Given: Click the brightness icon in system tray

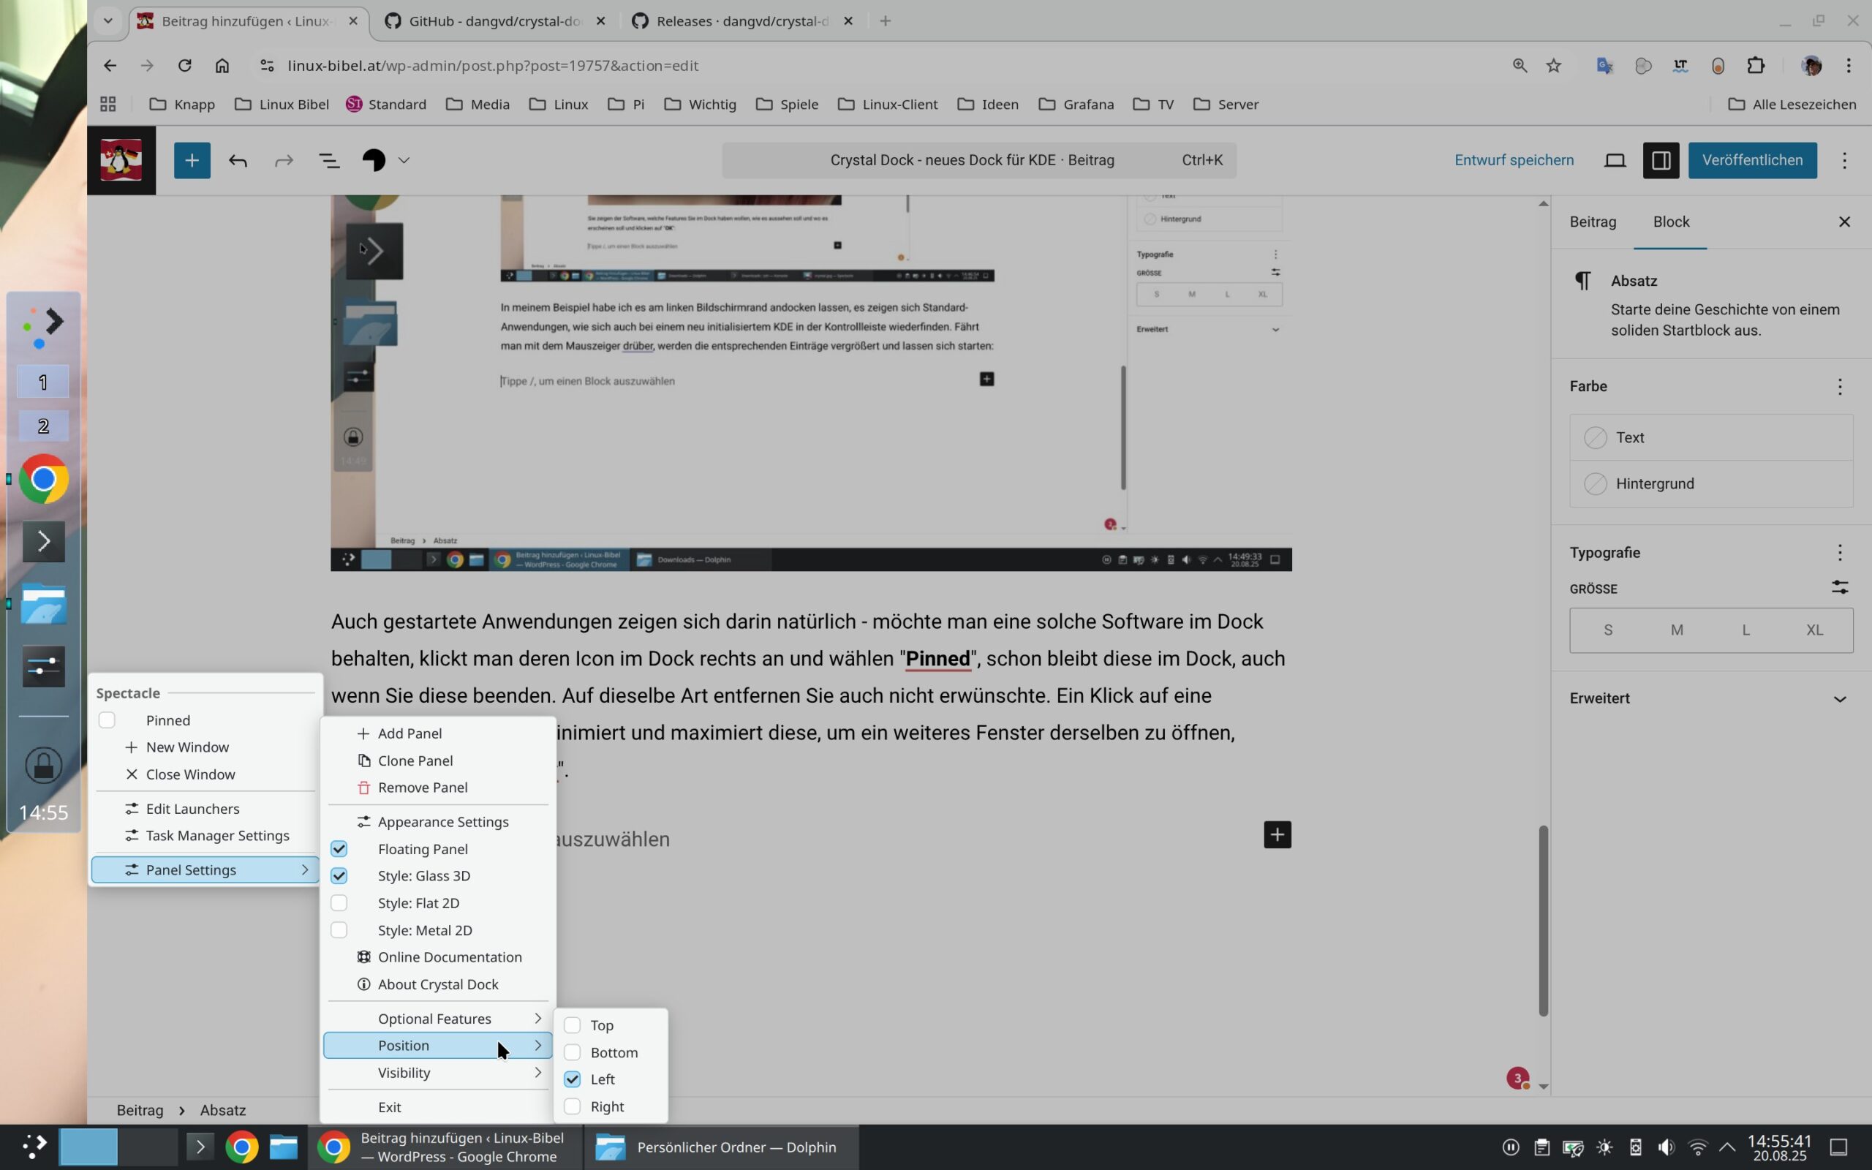Looking at the screenshot, I should tap(1604, 1147).
